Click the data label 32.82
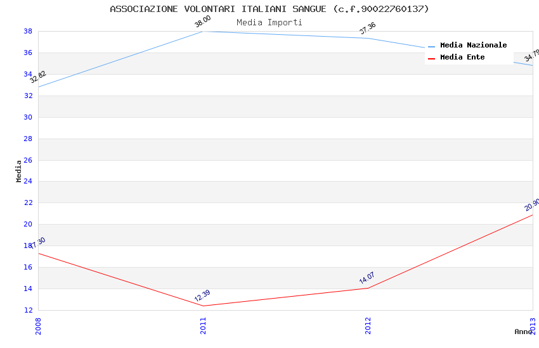The image size is (539, 348). [38, 77]
